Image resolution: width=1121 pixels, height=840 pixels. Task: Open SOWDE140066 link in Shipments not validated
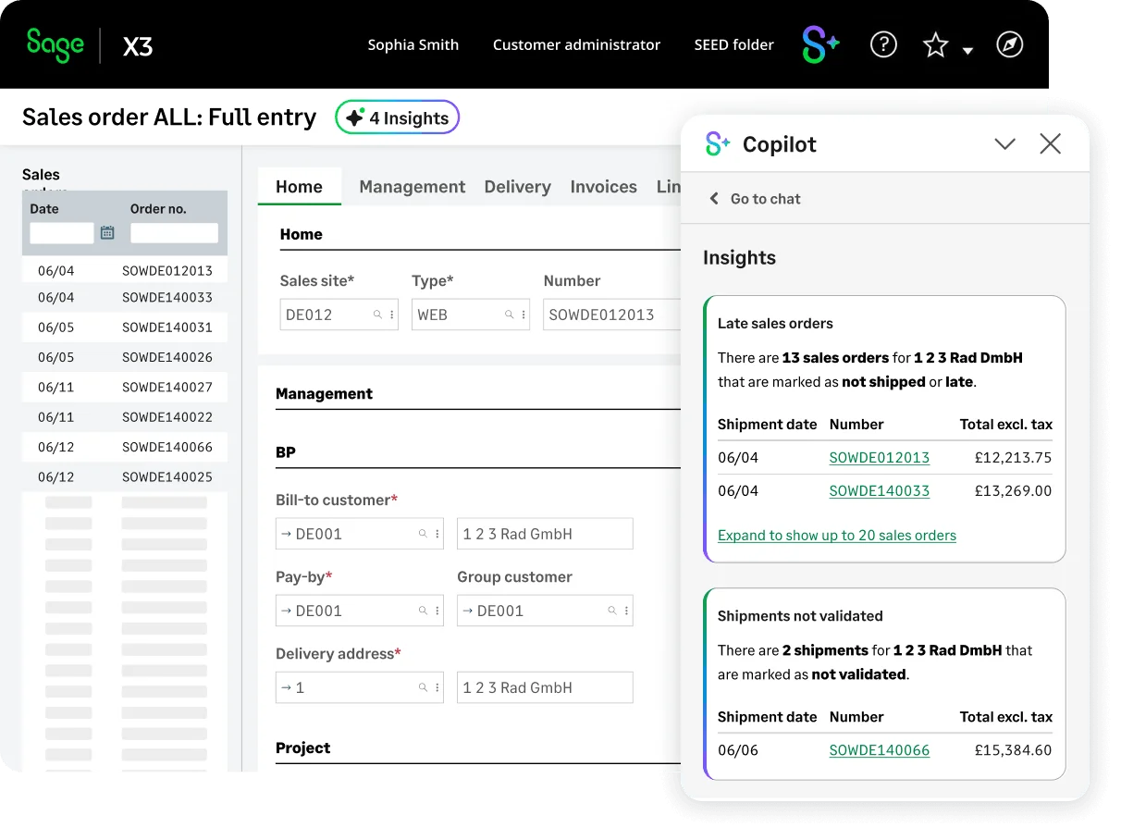pos(880,749)
